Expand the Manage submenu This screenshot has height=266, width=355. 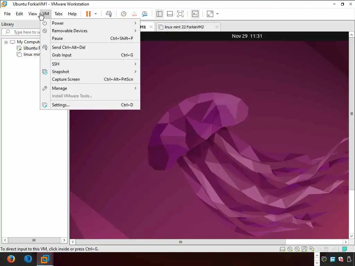[90, 88]
